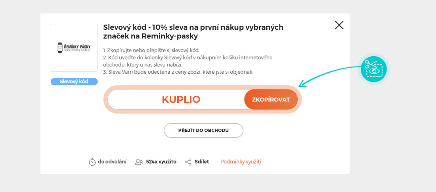Click the ŘEMÍNKY PÁSKY logo text
The width and height of the screenshot is (436, 192).
click(77, 47)
